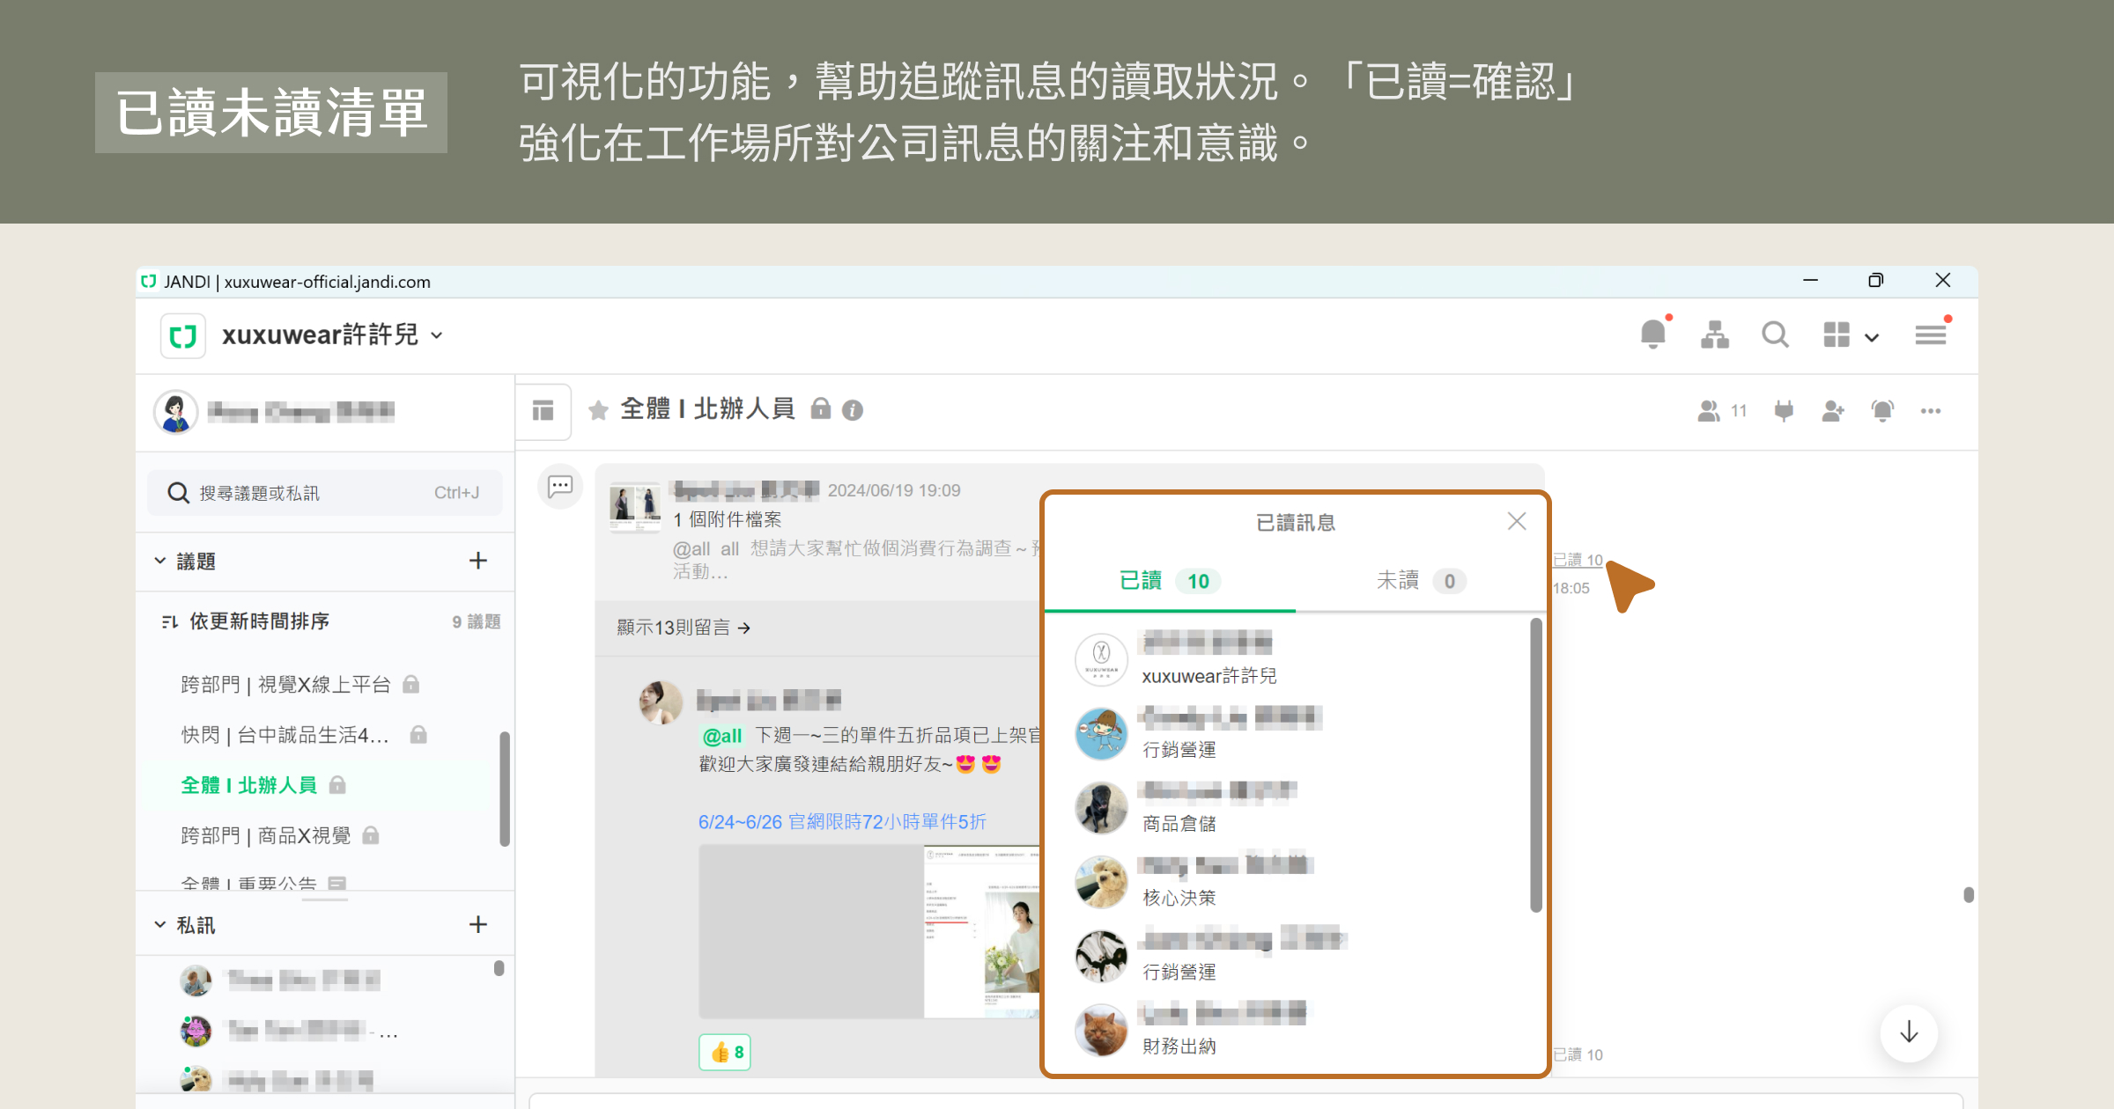Click the search magnifier in header
The height and width of the screenshot is (1109, 2114).
click(1774, 335)
